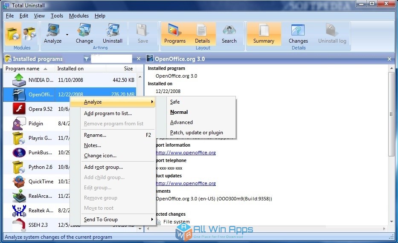Expand the Analyze context submenu
Image resolution: width=398 pixels, height=243 pixels.
(x=113, y=102)
